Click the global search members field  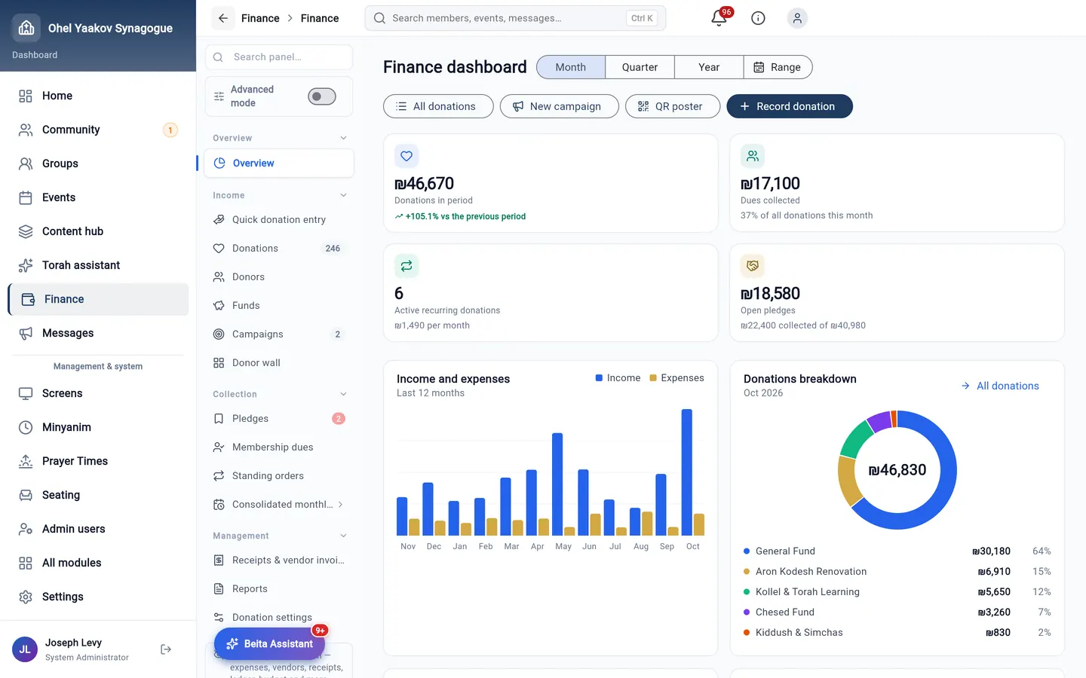515,18
